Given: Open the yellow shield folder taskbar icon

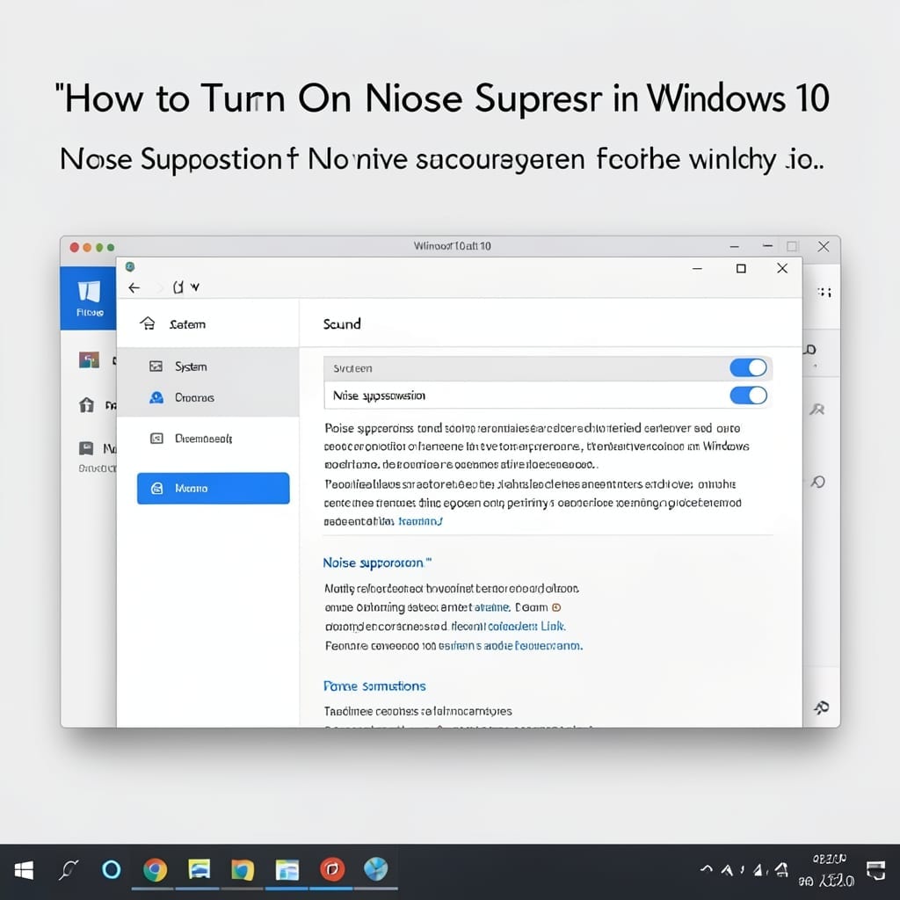Looking at the screenshot, I should coord(243,870).
